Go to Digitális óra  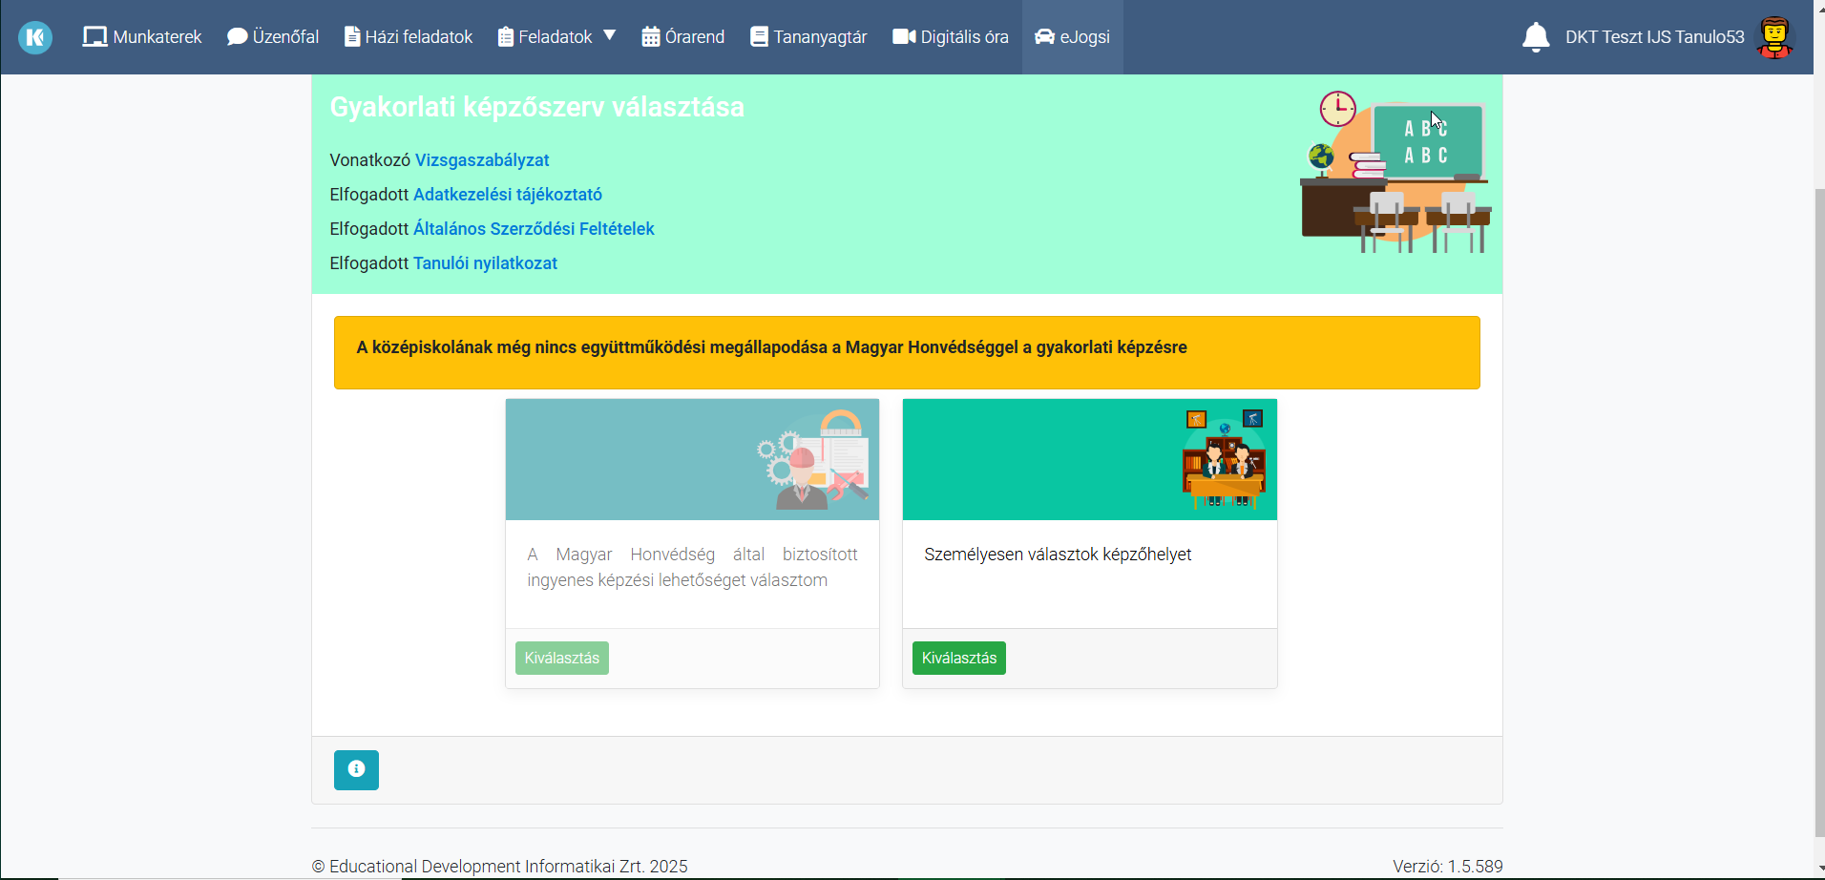(951, 37)
